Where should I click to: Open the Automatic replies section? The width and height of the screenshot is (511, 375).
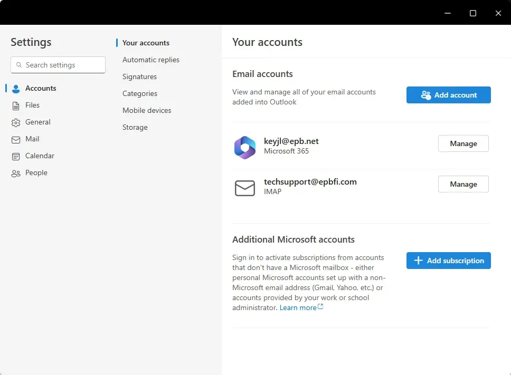(151, 60)
